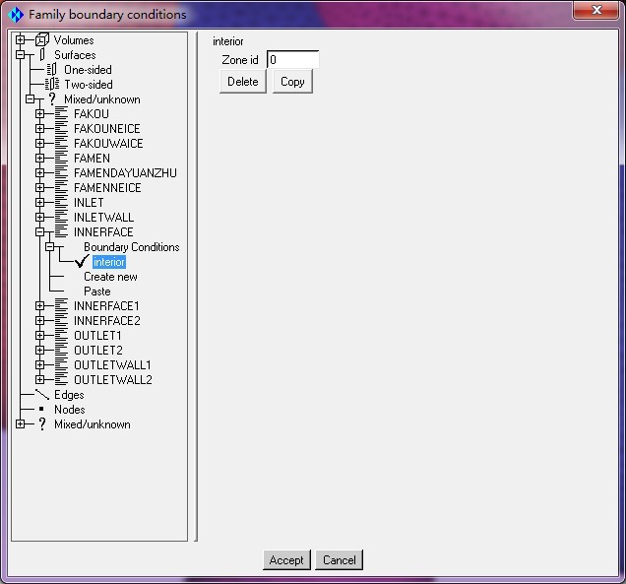Click Accept to apply boundary conditions

pos(286,560)
